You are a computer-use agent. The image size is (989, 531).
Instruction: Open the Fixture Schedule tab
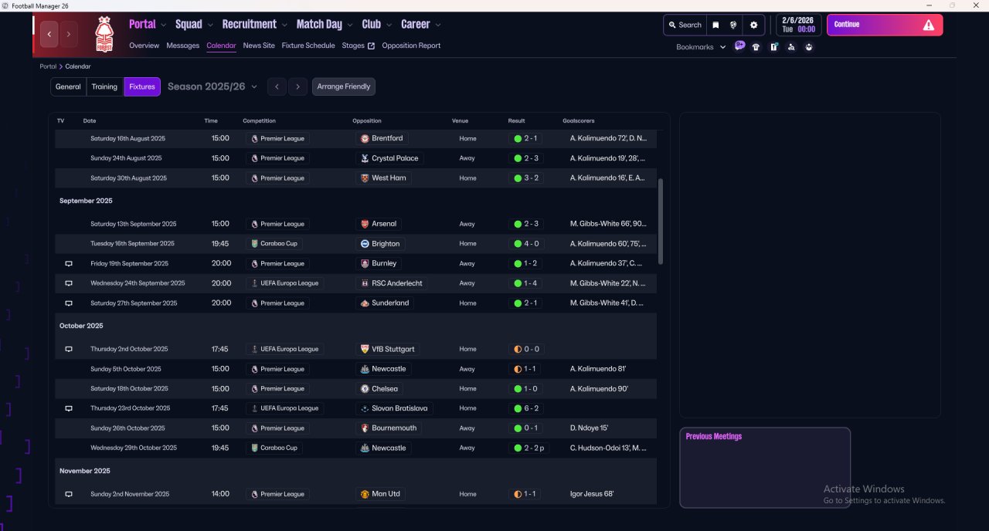click(x=308, y=46)
